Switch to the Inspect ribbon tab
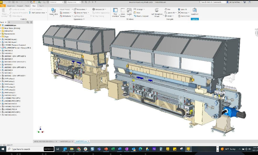The height and width of the screenshot is (155, 258). tap(20, 6)
